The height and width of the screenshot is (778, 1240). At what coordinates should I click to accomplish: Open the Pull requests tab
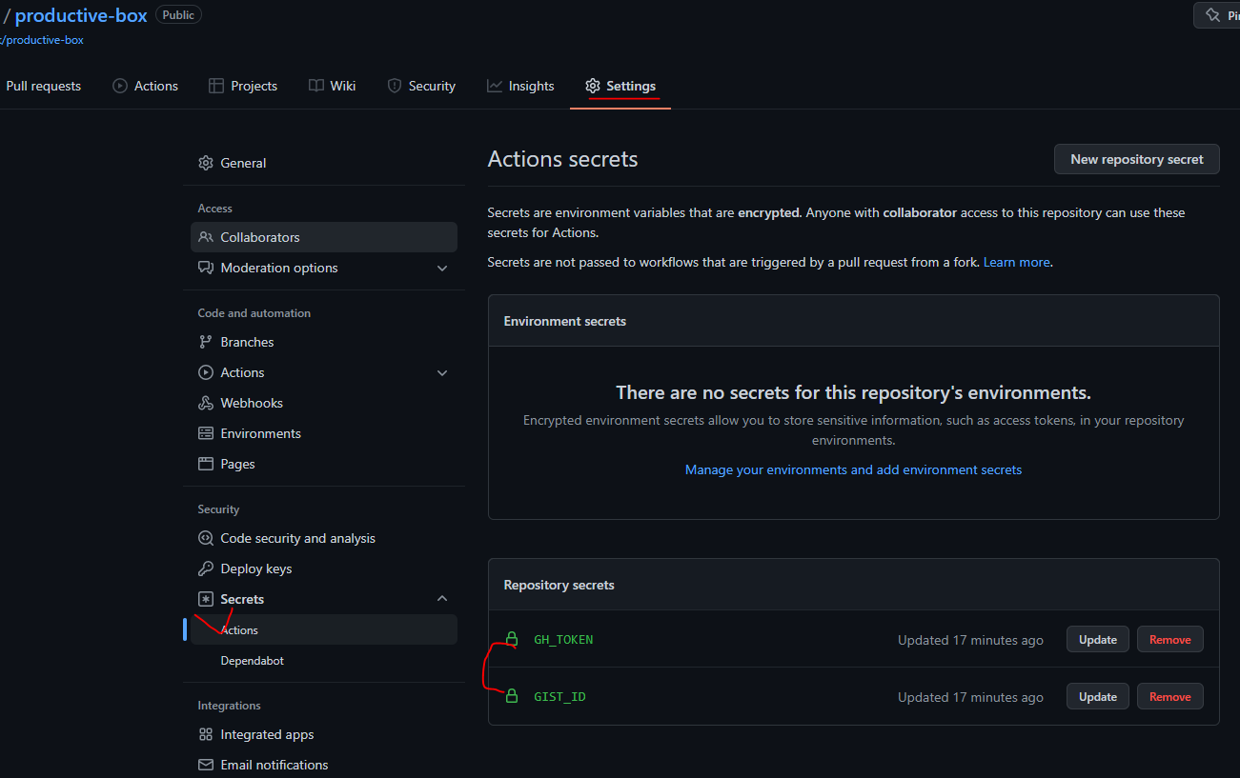[43, 86]
